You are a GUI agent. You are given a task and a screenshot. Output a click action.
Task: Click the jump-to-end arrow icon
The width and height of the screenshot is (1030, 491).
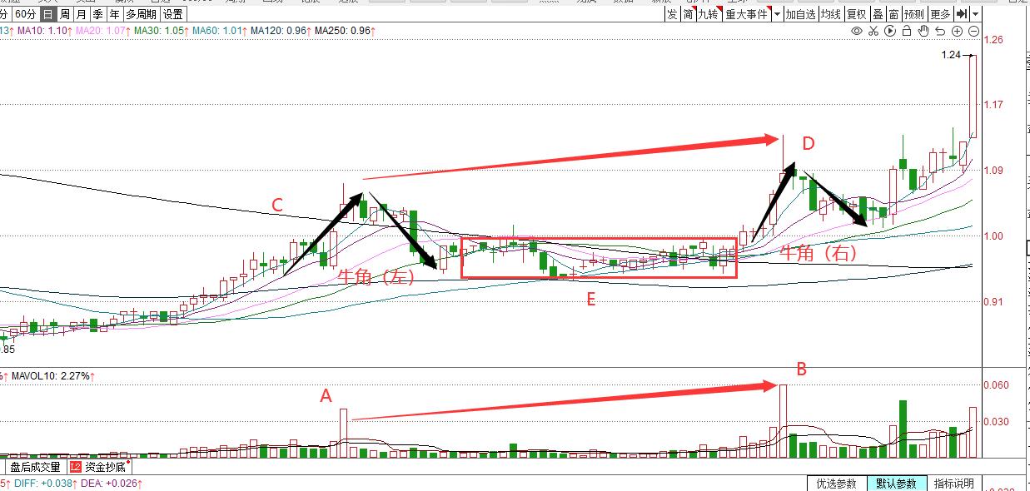tap(962, 14)
